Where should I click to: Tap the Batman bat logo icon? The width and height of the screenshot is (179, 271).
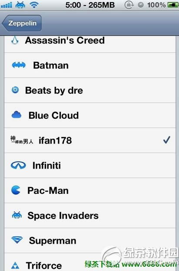tap(19, 65)
